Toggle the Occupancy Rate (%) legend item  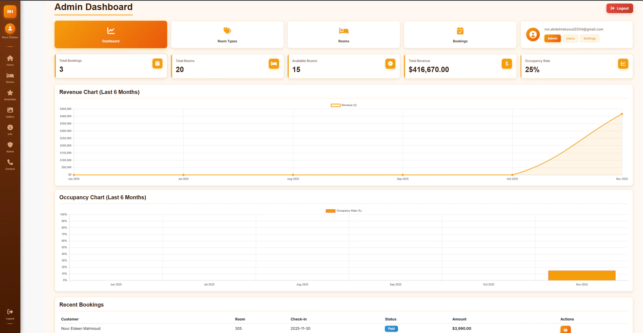pos(344,211)
